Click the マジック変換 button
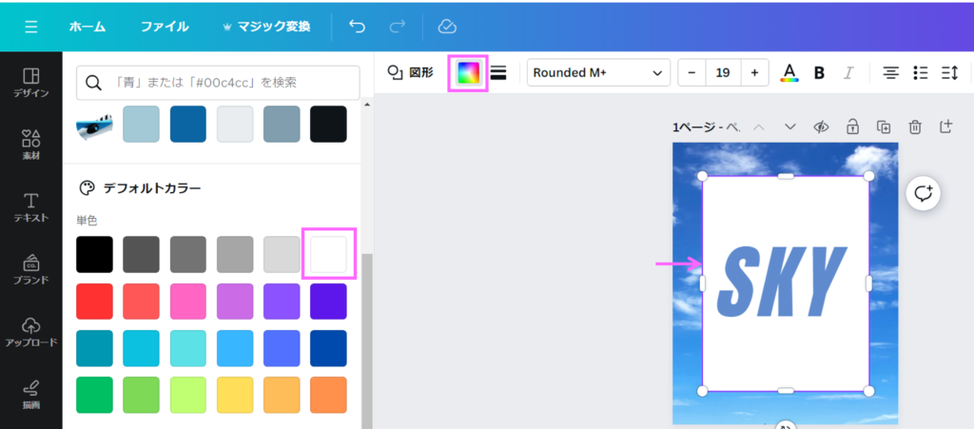Viewport: 974px width, 429px height. click(x=265, y=27)
